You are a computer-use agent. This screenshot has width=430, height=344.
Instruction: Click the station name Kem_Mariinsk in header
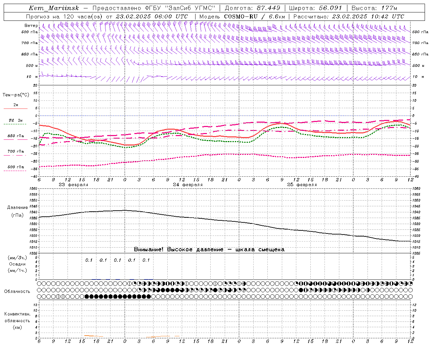[54, 8]
